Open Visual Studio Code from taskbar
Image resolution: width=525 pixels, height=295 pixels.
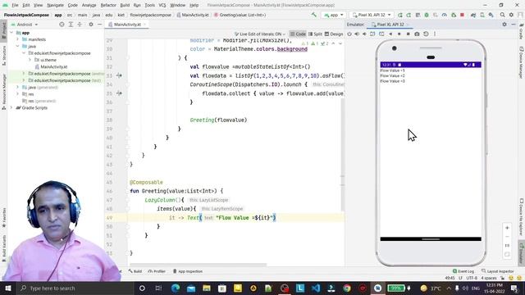tap(316, 288)
